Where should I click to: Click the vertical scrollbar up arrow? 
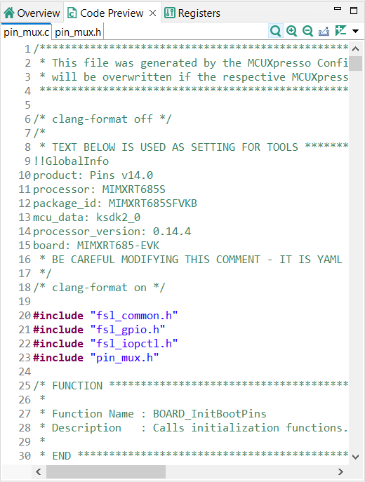355,49
